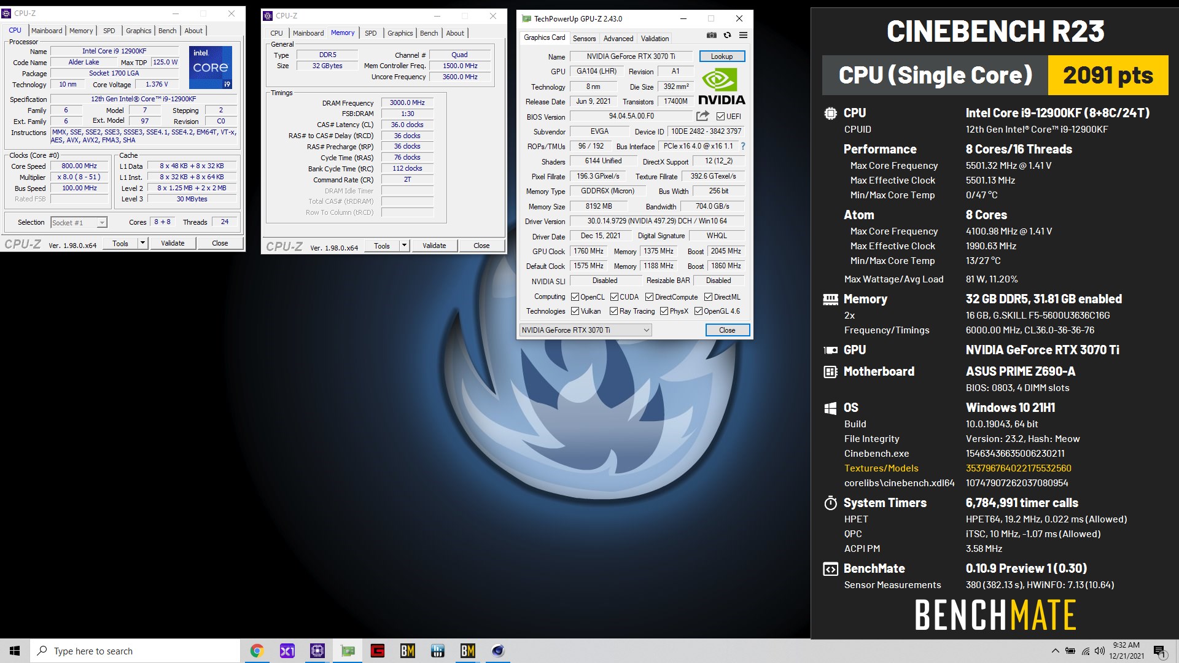Click the taskbar search box

click(x=134, y=651)
